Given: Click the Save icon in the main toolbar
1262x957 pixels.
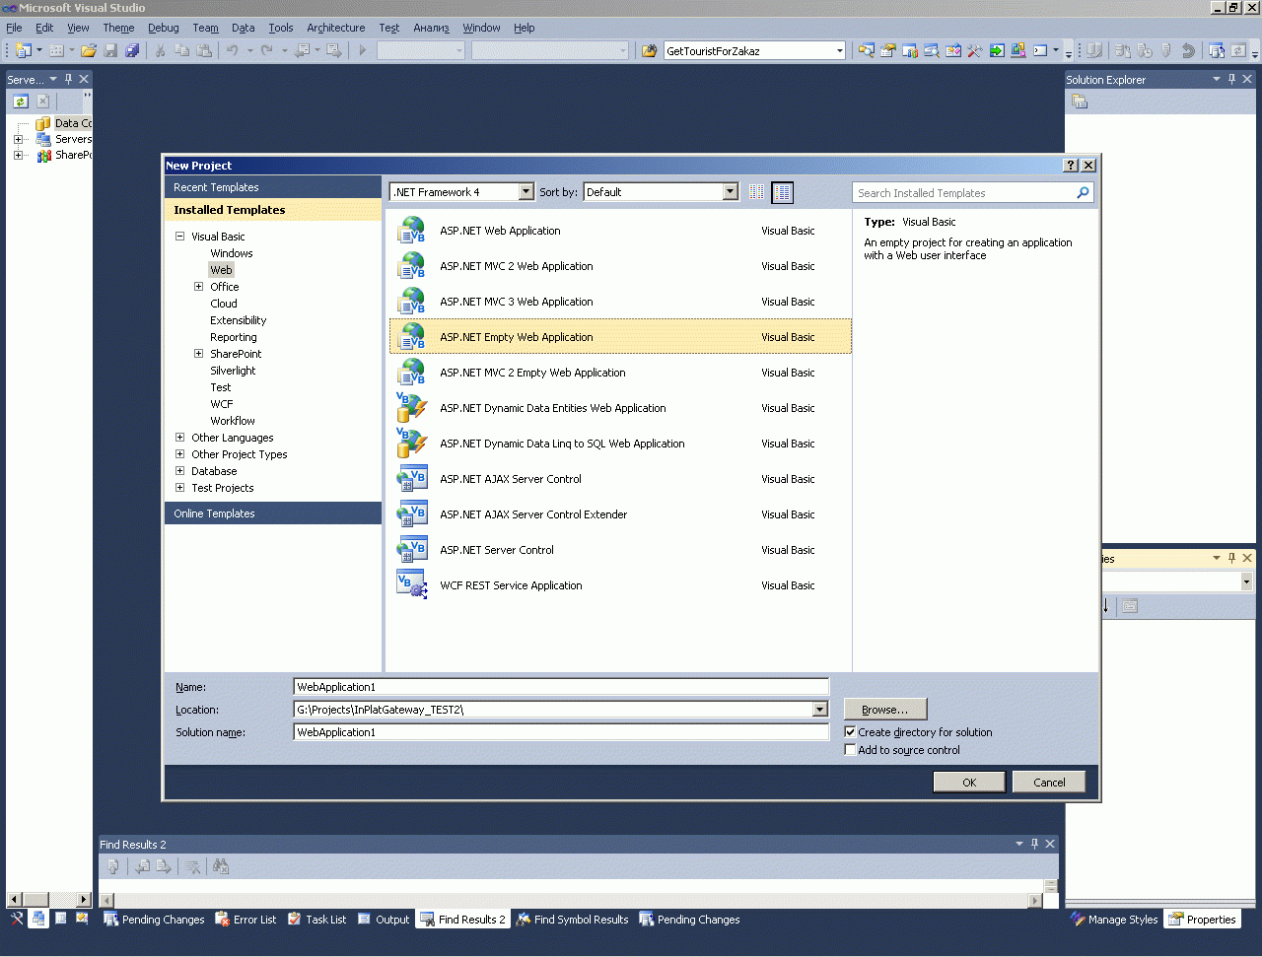Looking at the screenshot, I should [110, 50].
